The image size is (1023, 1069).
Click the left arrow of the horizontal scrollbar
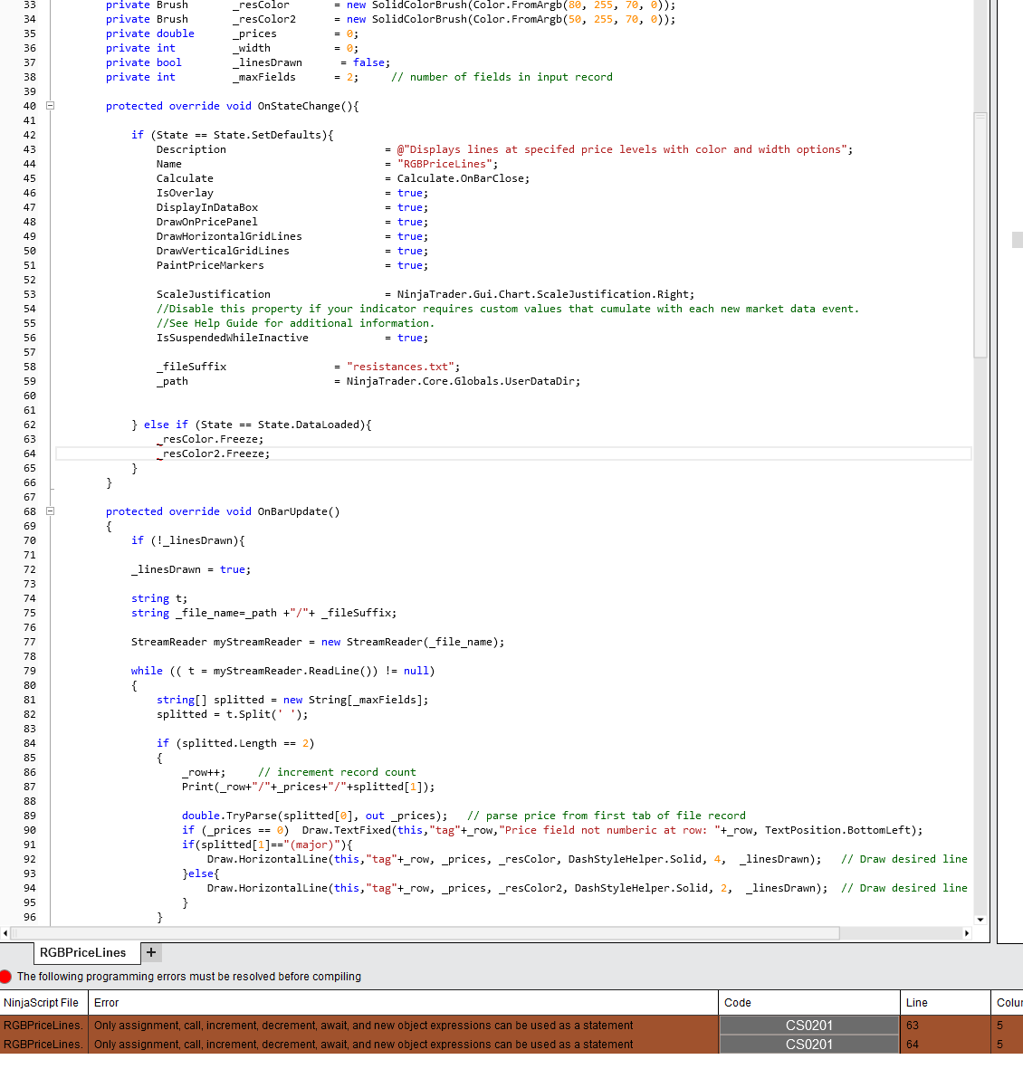click(6, 933)
